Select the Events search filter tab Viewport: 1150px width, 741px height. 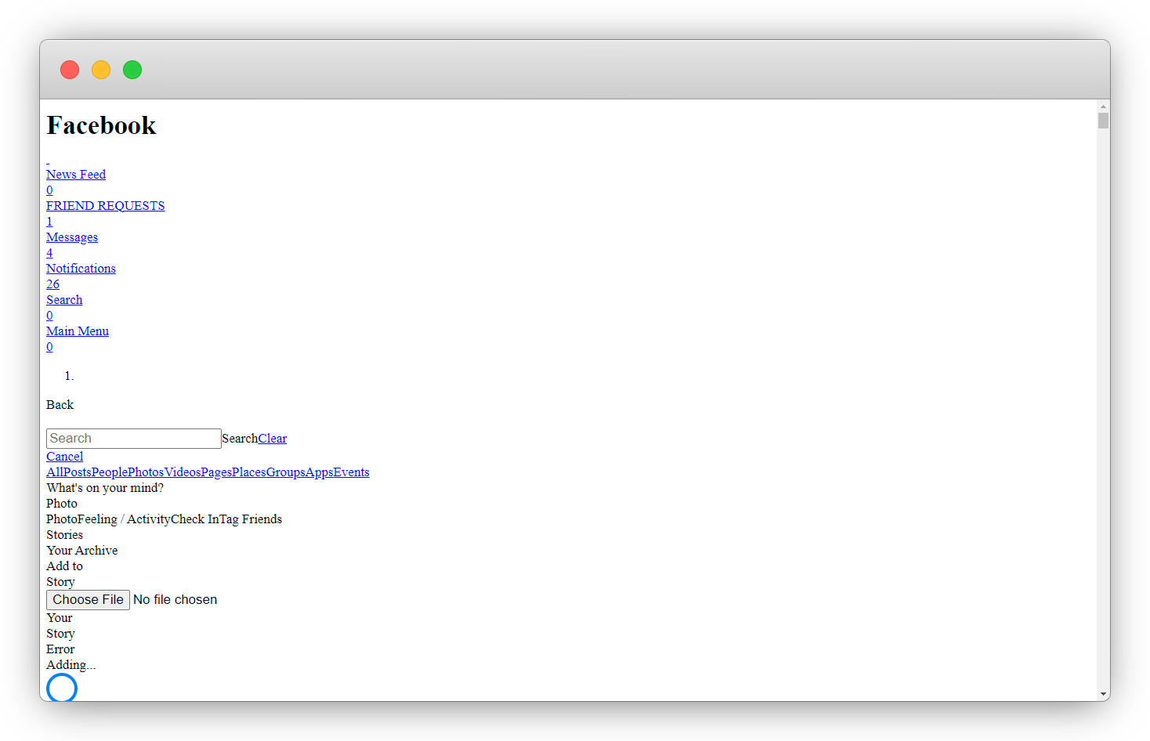coord(352,472)
